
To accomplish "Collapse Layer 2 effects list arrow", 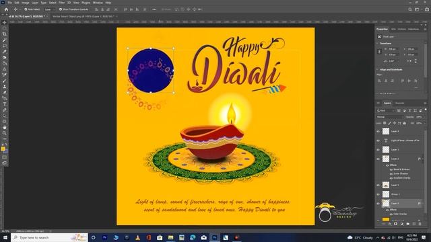I will click(x=423, y=159).
